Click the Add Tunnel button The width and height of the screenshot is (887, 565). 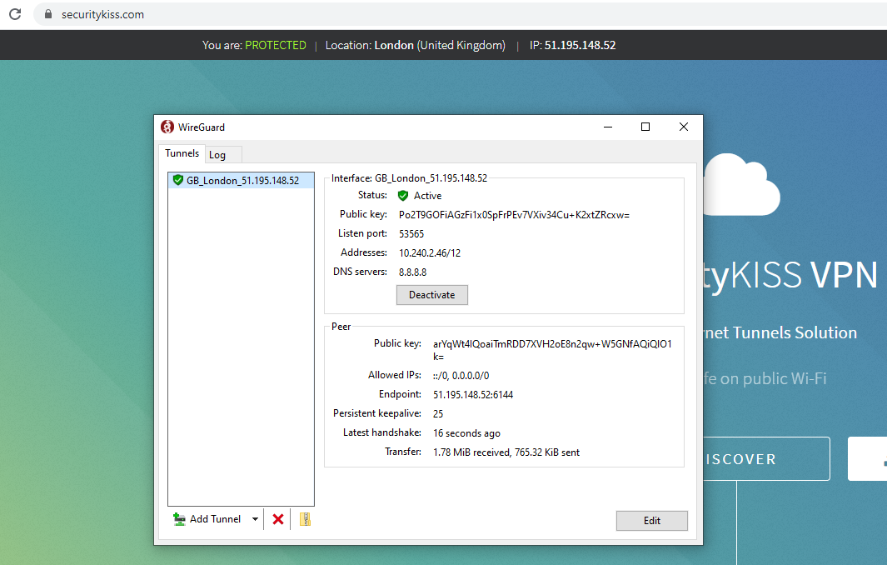[207, 519]
